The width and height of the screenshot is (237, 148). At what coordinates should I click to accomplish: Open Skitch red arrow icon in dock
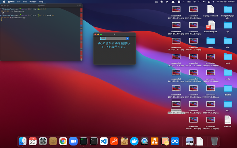(x=114, y=141)
